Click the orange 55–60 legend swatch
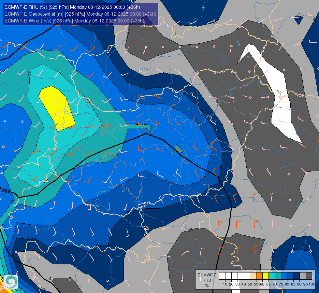Screen dimensions: 319x293 tap(259, 276)
